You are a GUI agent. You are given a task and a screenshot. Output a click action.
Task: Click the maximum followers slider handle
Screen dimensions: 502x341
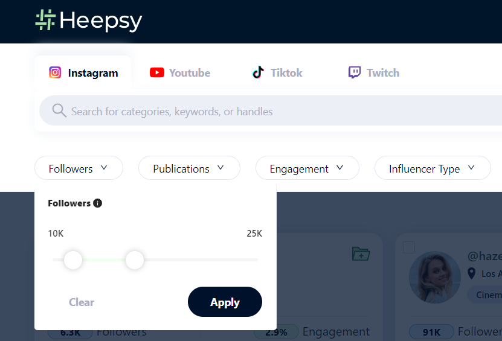pos(135,260)
